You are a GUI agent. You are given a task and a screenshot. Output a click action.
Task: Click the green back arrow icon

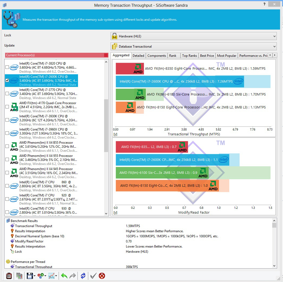64,276
